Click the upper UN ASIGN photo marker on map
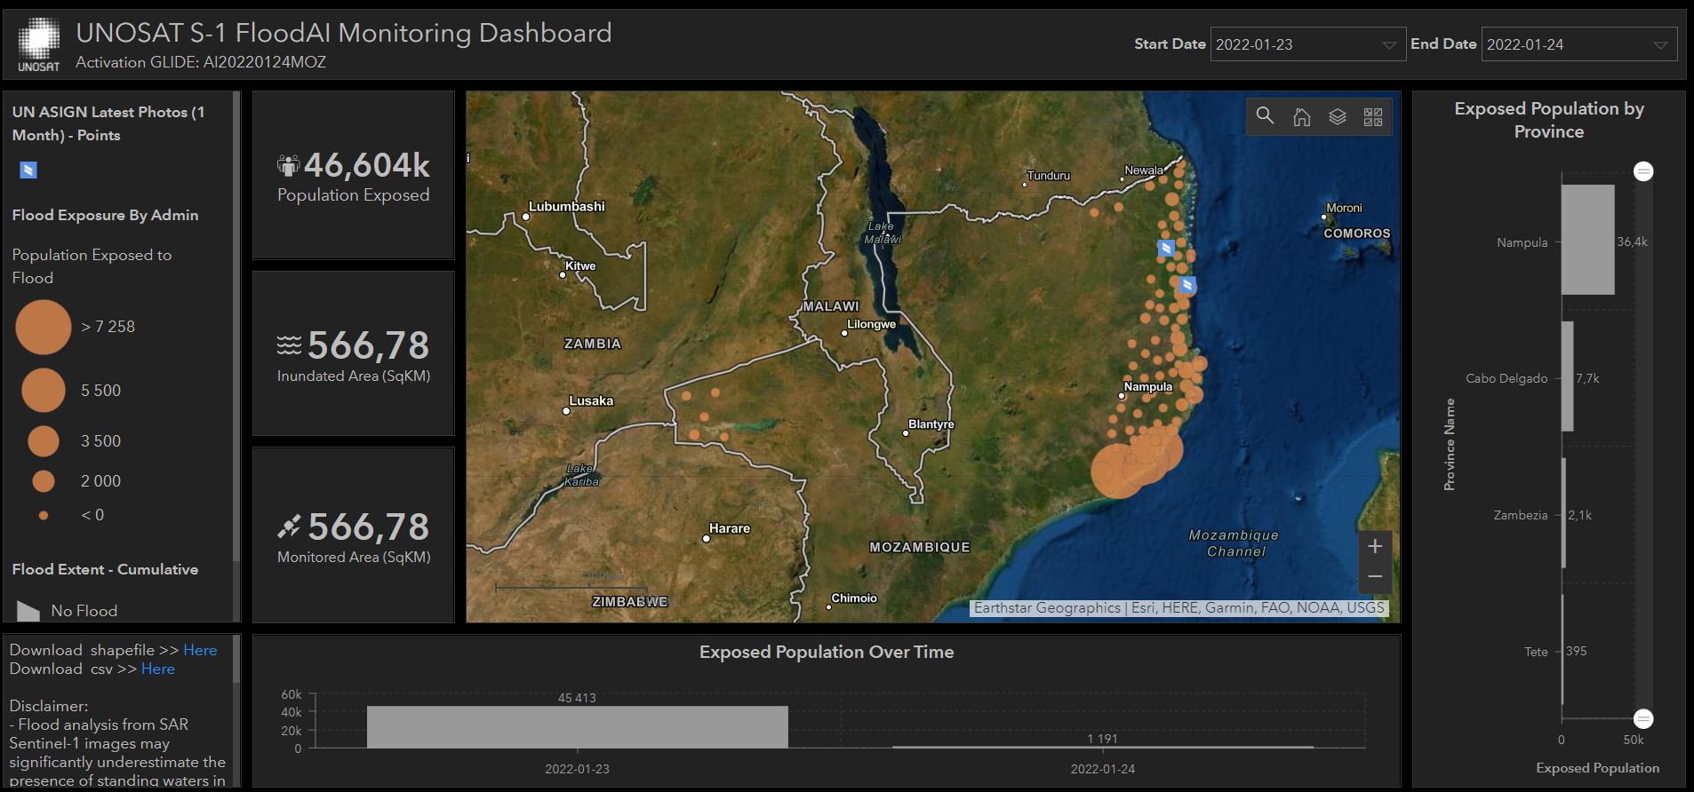The image size is (1694, 792). point(1166,248)
